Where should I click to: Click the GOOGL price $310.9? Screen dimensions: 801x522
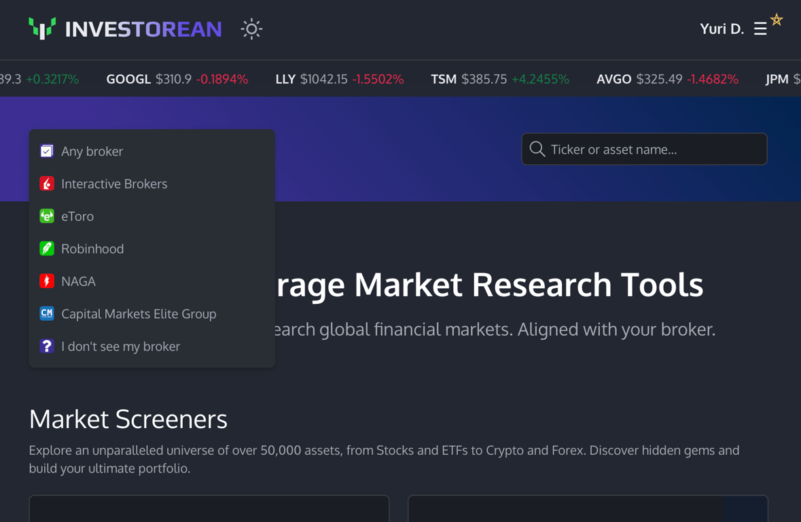pos(174,80)
